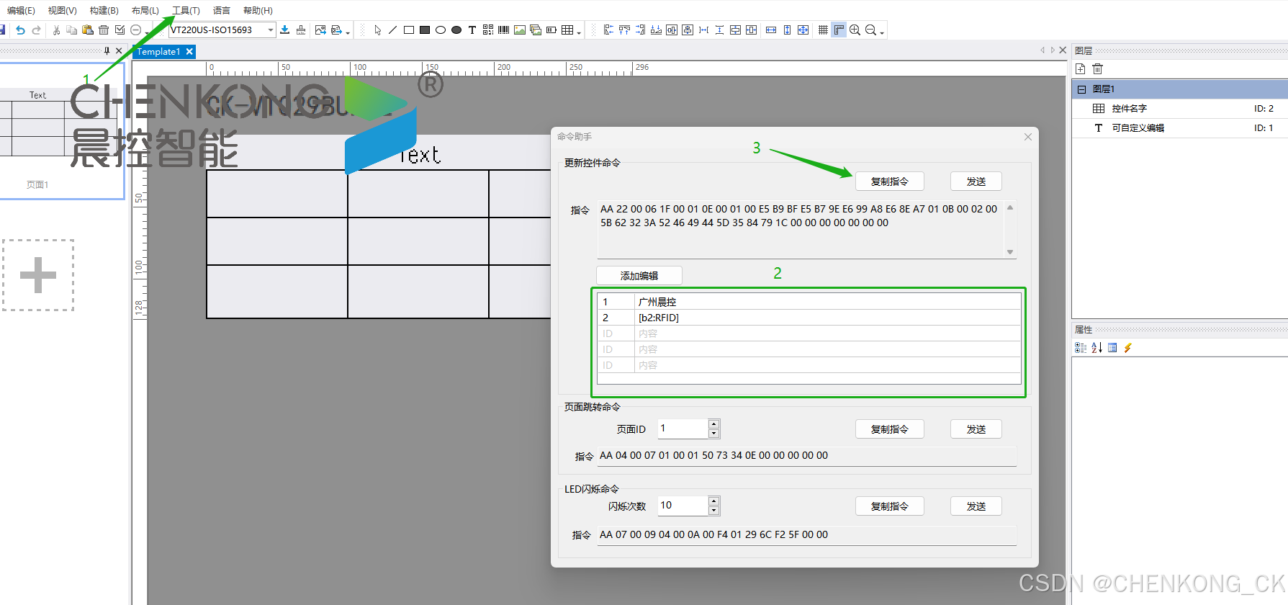The height and width of the screenshot is (605, 1288).
Task: Click the fit width horizontal arrows icon
Action: pyautogui.click(x=771, y=30)
